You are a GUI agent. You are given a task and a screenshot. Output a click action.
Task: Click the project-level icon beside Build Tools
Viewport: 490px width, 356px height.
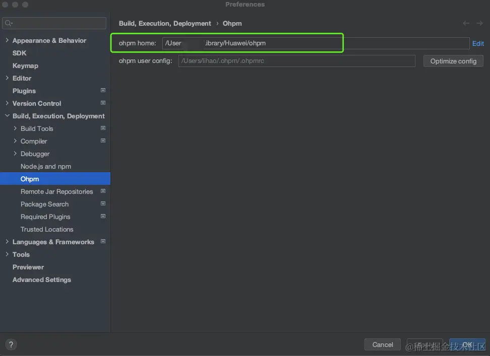point(103,128)
